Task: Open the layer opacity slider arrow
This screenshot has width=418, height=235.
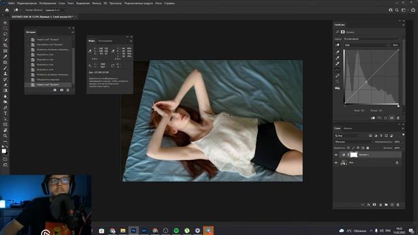Action: point(402,142)
